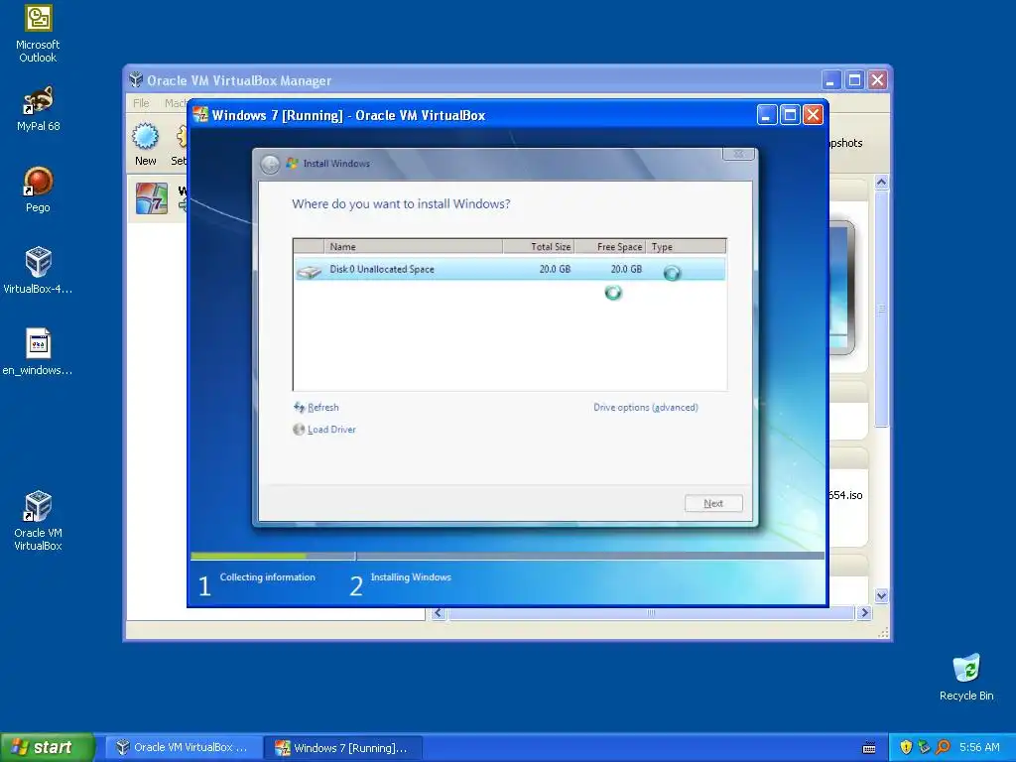Click the Collecting information step label

267,577
